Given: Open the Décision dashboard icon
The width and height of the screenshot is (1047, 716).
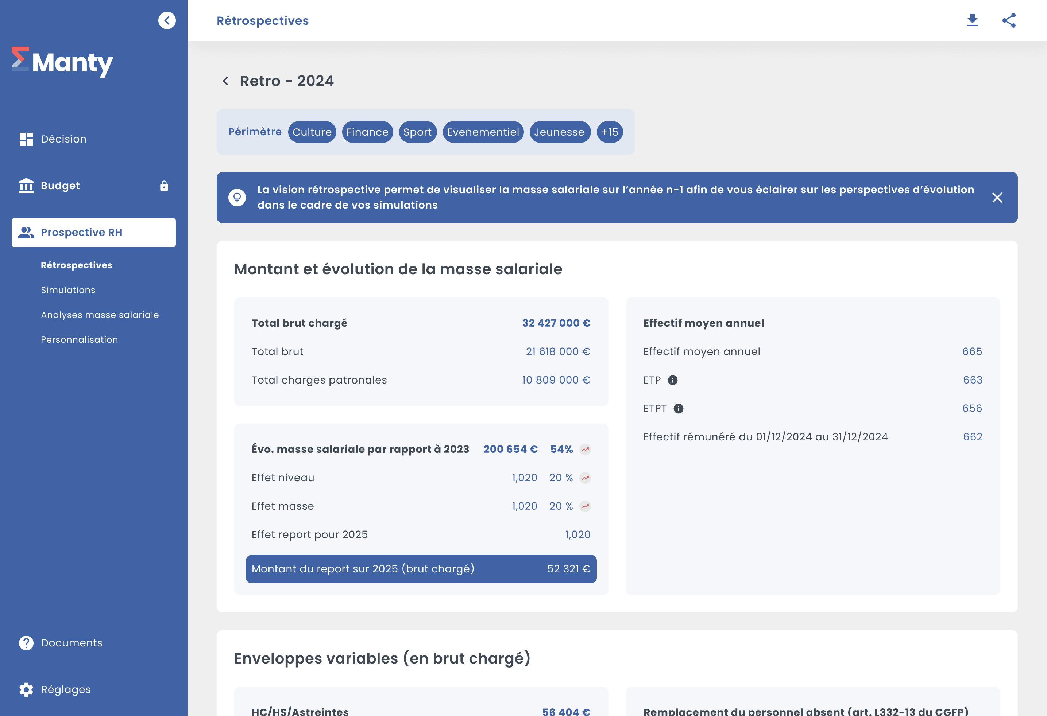Looking at the screenshot, I should [x=26, y=139].
